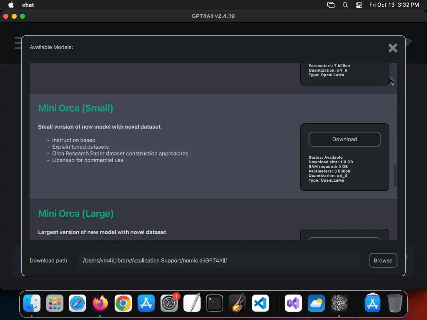
Task: Click the 'Download size: 1.8 GB' text
Action: click(x=331, y=162)
